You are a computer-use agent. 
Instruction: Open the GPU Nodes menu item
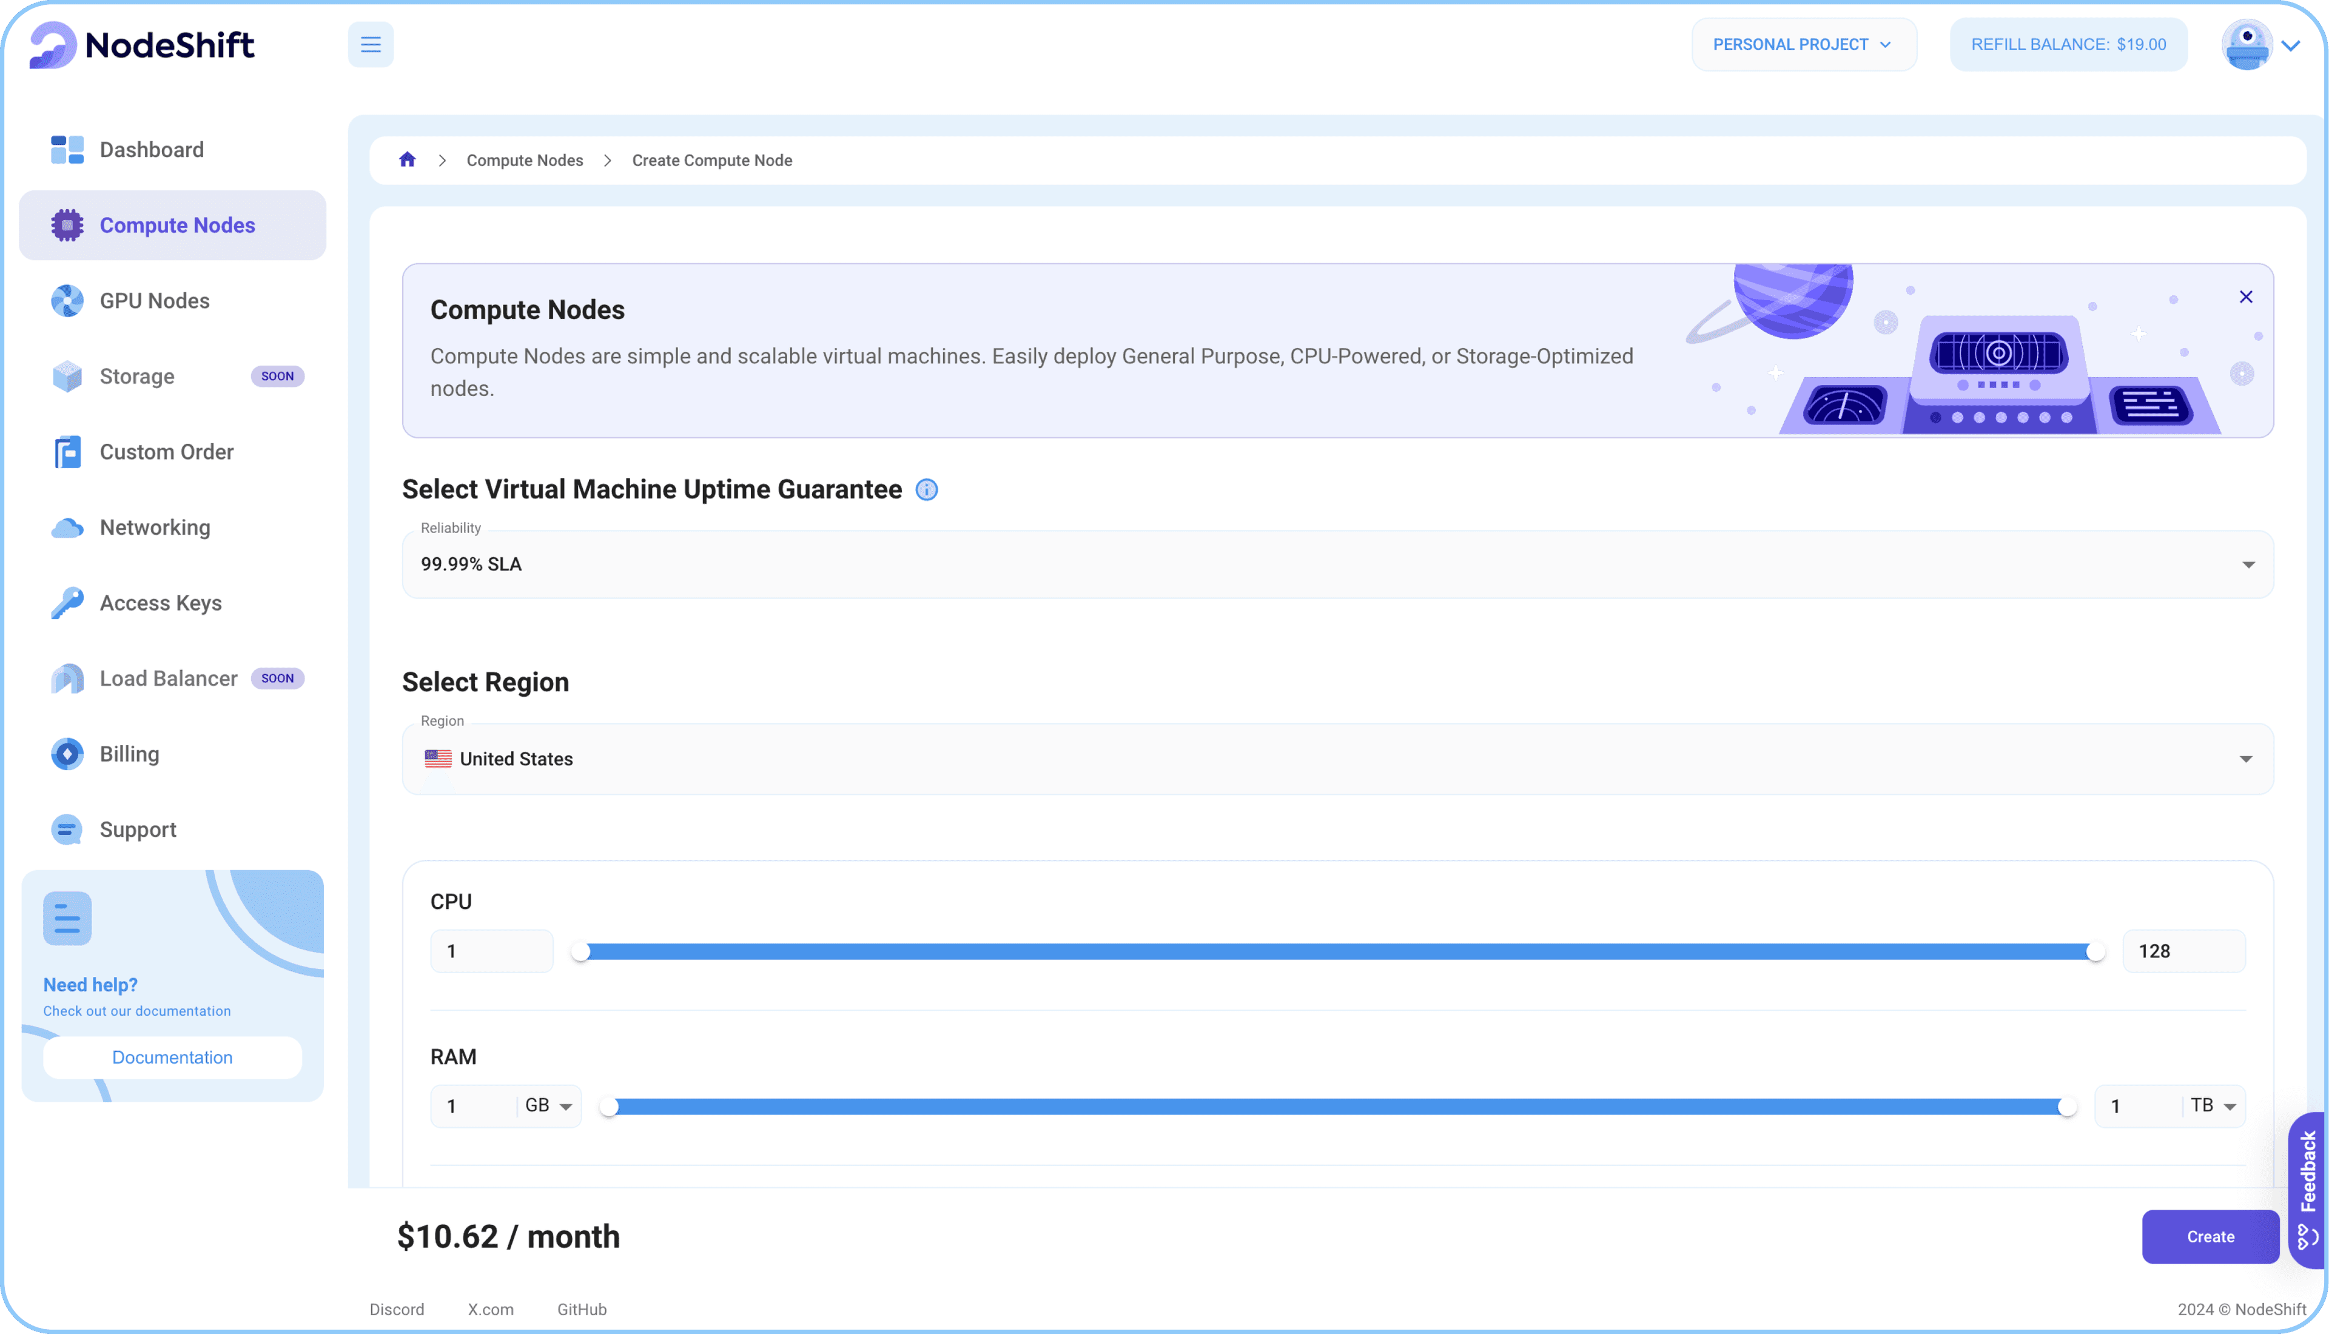click(172, 301)
